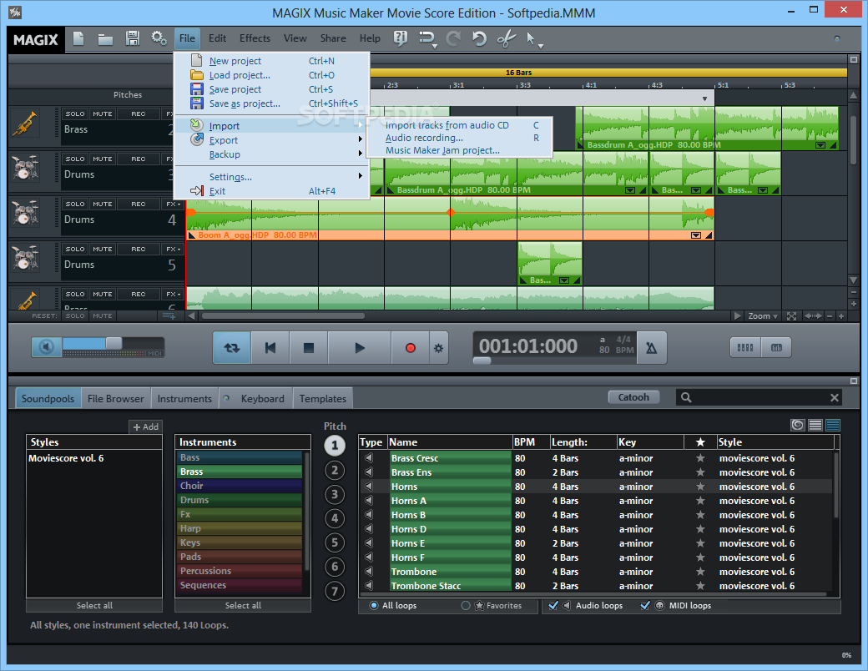The image size is (868, 671).
Task: Open the Effects menu
Action: pyautogui.click(x=255, y=38)
